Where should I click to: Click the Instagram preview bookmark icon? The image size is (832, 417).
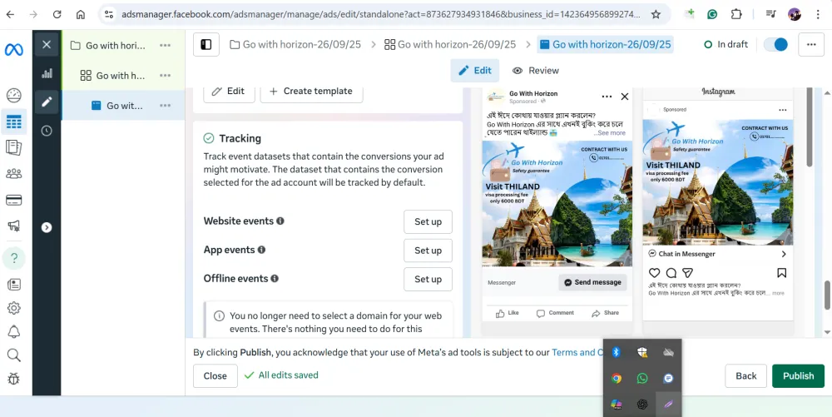pos(781,273)
